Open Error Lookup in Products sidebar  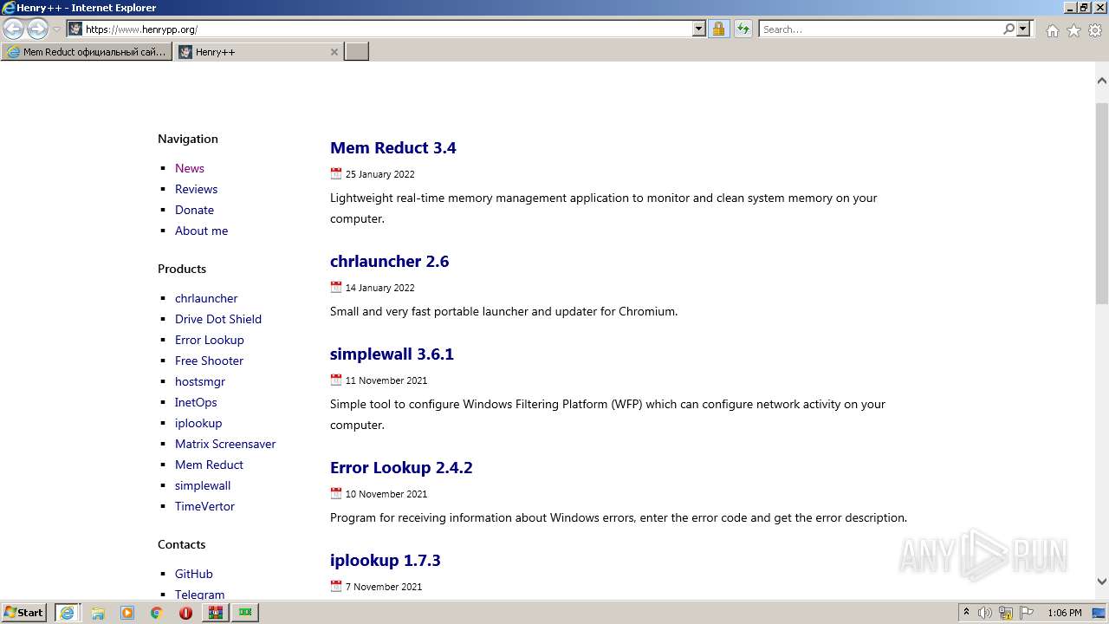210,340
